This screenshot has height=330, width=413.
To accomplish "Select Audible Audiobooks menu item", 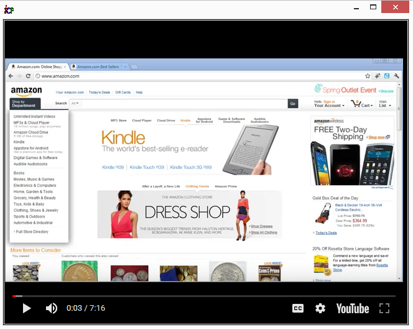I will click(30, 164).
